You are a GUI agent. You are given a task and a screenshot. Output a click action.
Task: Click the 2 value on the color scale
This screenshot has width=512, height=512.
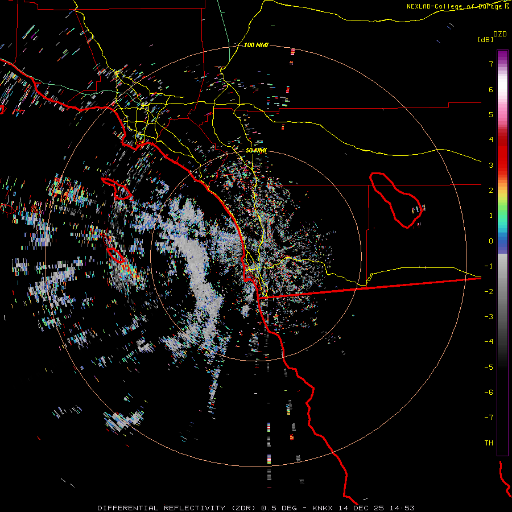click(x=491, y=191)
